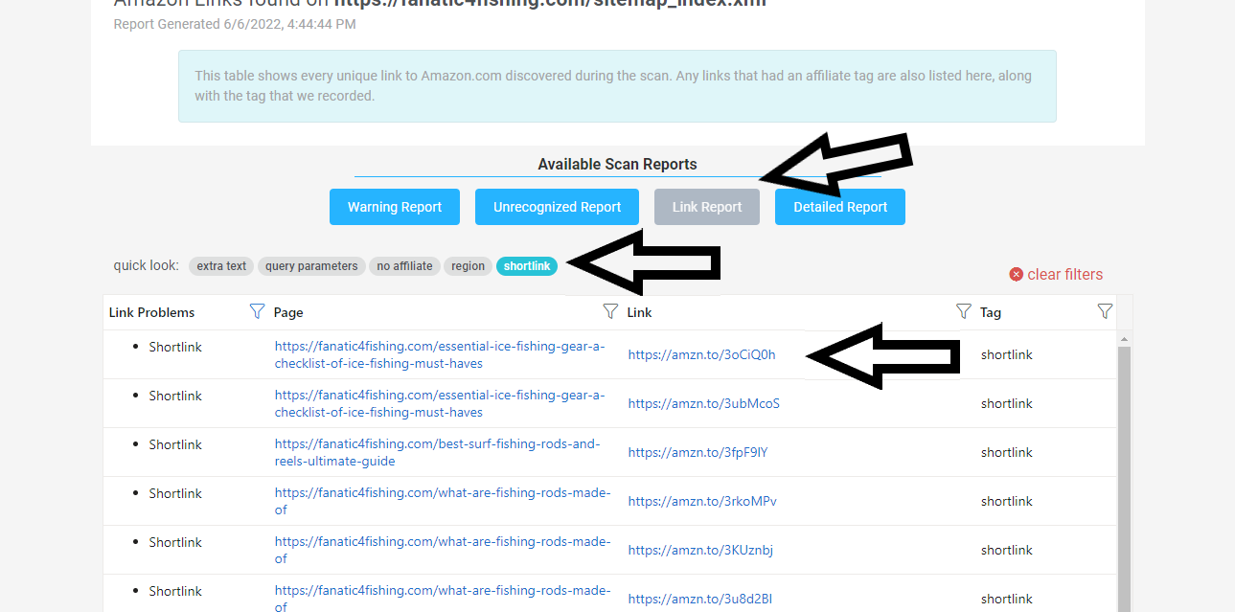Open the Link column filter icon
This screenshot has width=1235, height=612.
pos(964,311)
